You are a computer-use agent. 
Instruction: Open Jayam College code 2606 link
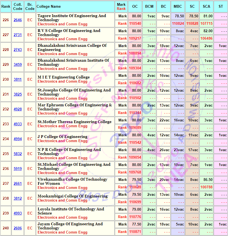18,228
